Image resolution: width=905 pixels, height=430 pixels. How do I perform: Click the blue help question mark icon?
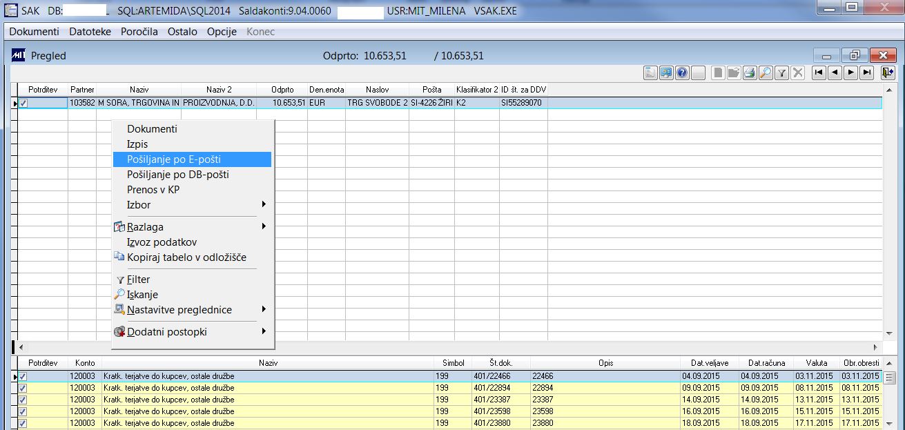[682, 72]
